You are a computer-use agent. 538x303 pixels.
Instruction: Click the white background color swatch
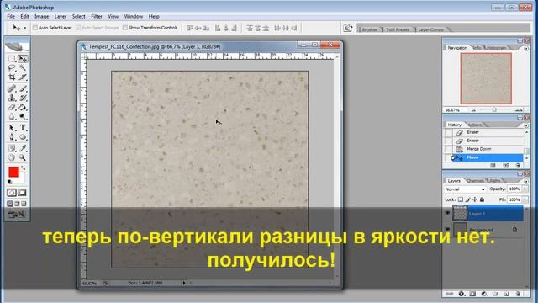click(22, 179)
